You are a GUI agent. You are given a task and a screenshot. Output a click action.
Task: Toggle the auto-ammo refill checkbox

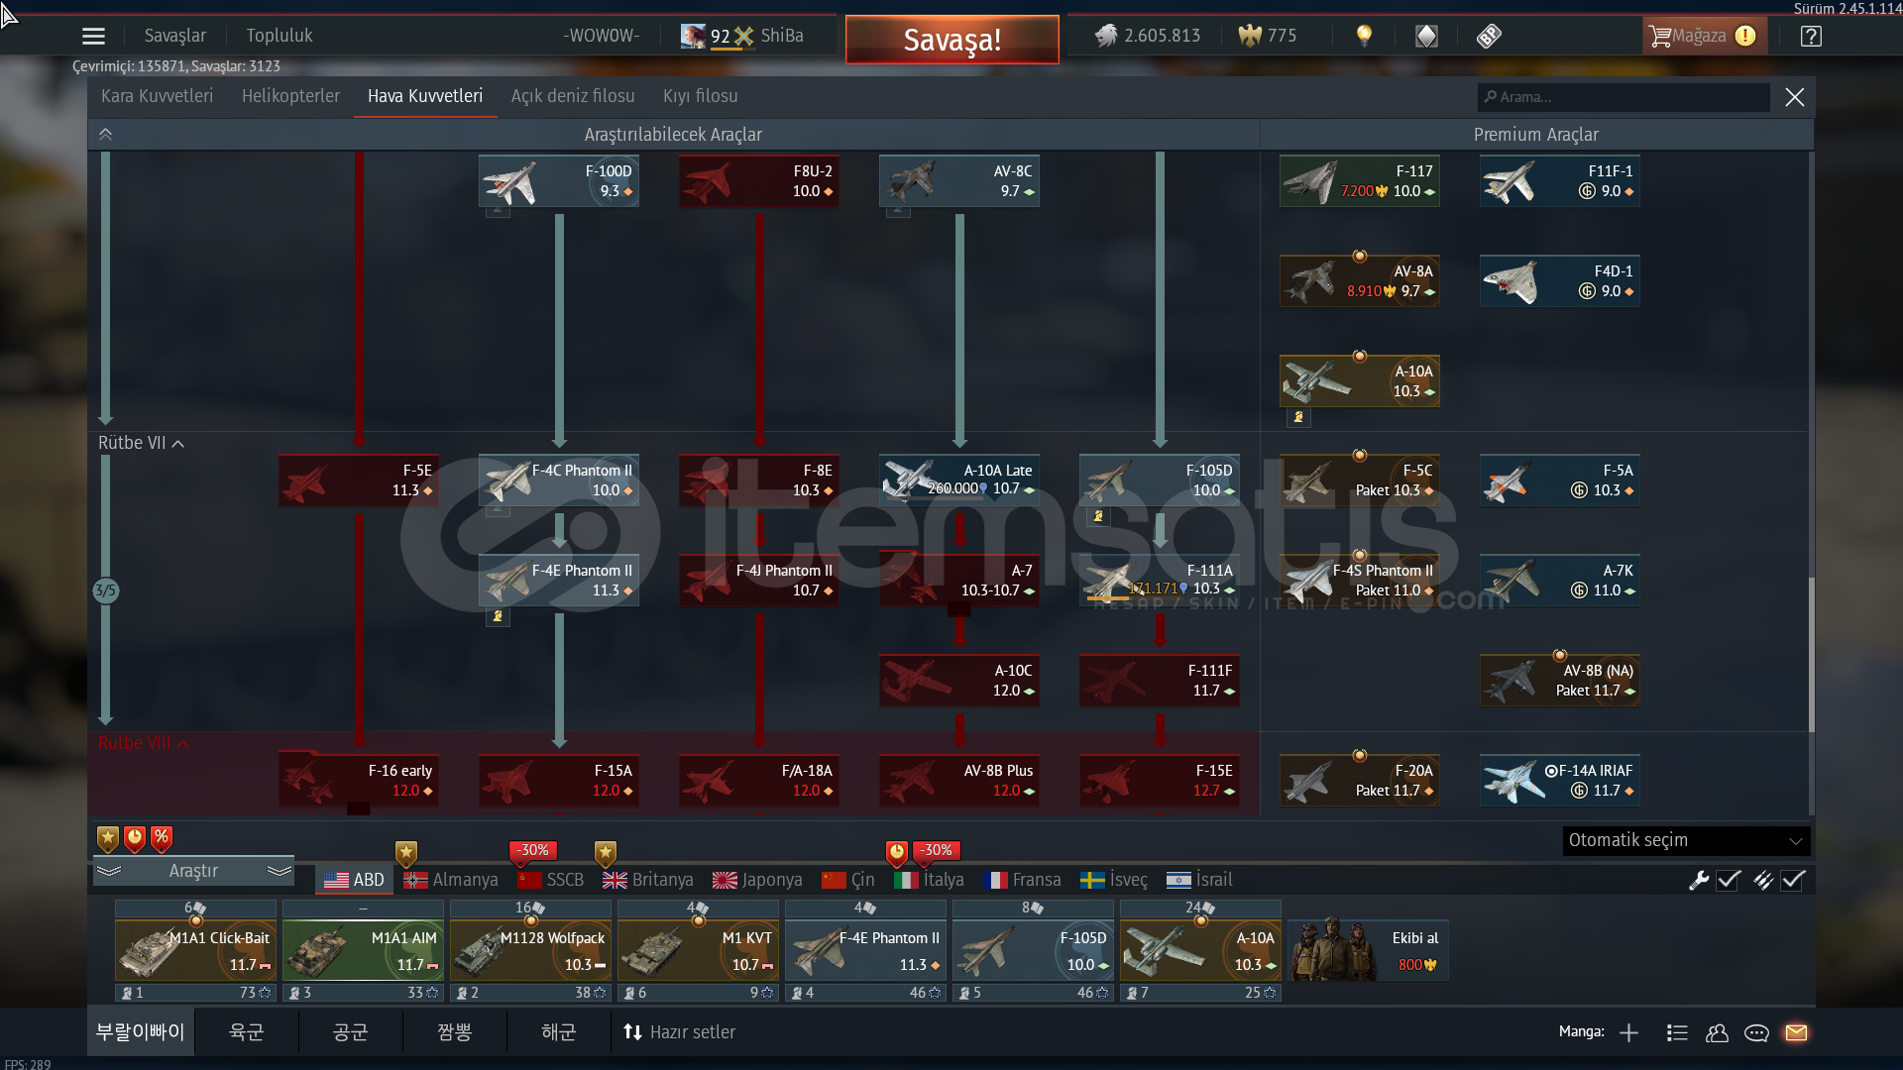pyautogui.click(x=1793, y=880)
